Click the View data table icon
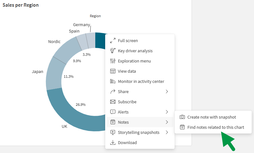Viewport: 254px width, 153px height. click(x=112, y=71)
